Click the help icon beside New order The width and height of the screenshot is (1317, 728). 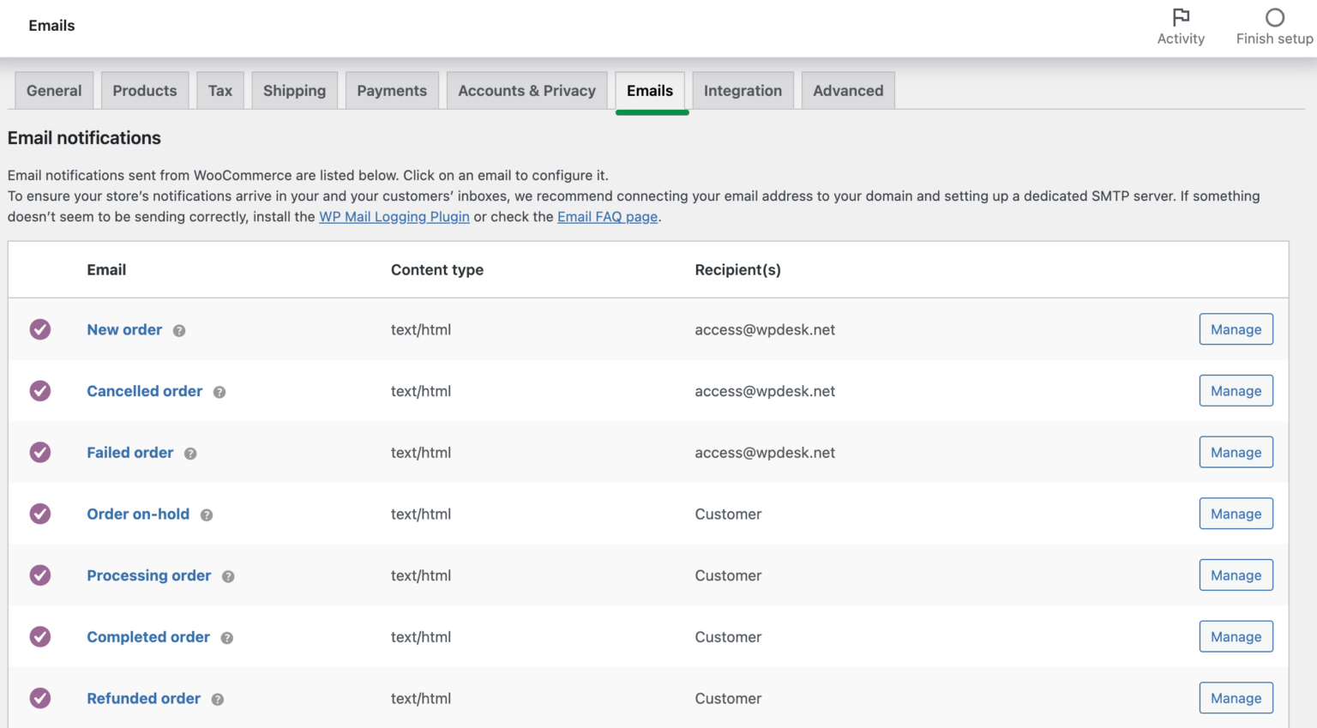click(179, 329)
